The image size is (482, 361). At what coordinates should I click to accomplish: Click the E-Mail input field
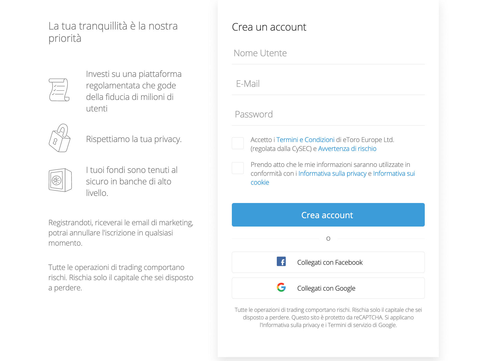click(328, 84)
